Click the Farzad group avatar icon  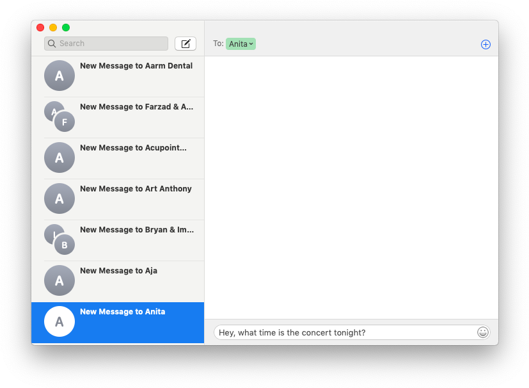click(59, 117)
